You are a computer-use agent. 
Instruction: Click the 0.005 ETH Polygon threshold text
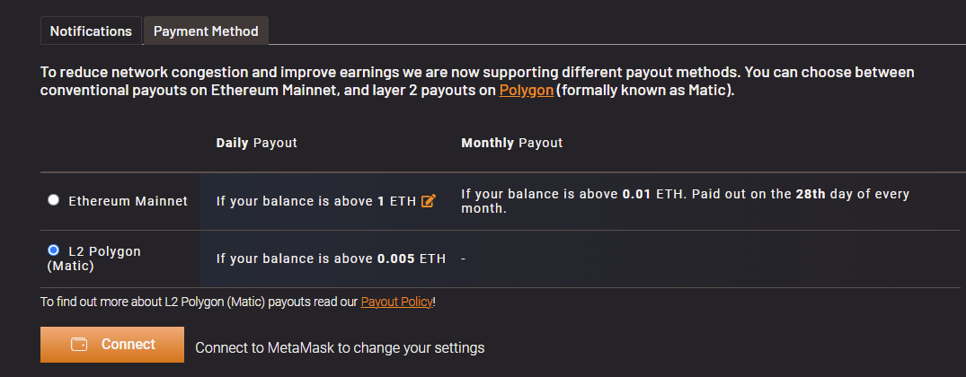point(411,259)
